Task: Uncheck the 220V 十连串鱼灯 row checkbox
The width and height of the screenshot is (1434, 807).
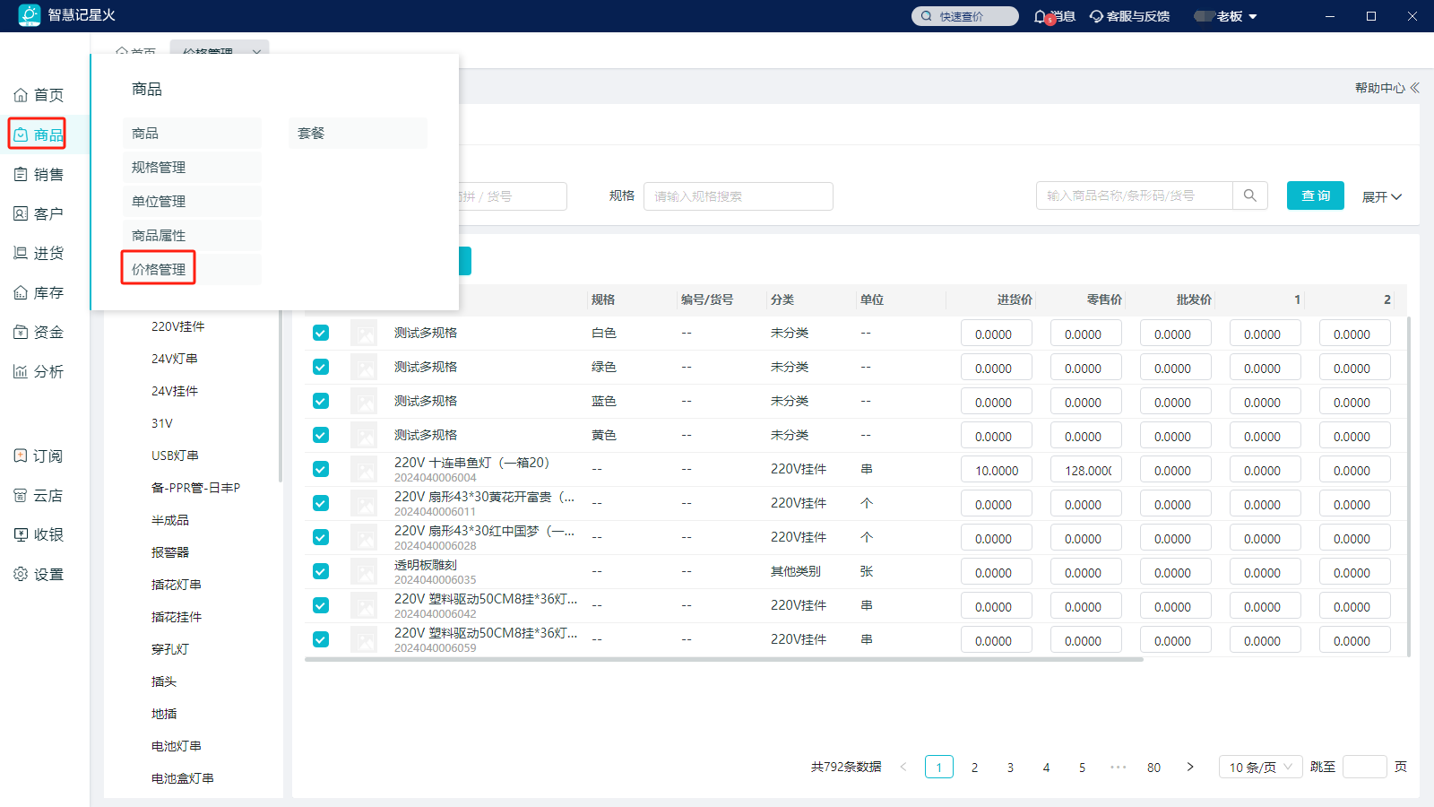Action: tap(321, 469)
